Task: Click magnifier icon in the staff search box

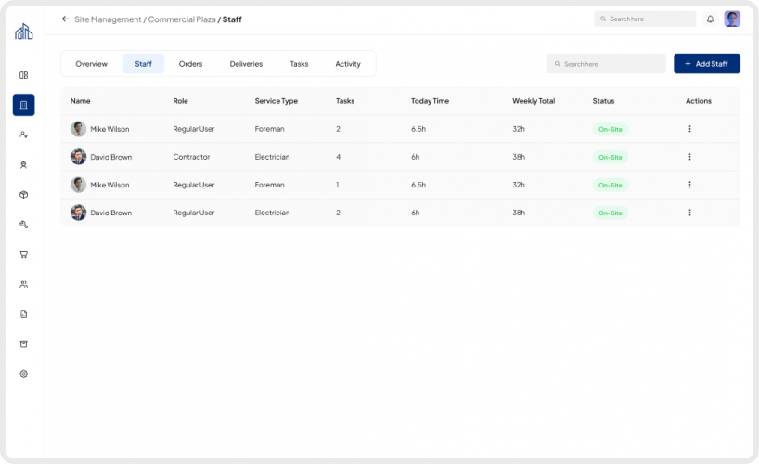Action: (x=557, y=64)
